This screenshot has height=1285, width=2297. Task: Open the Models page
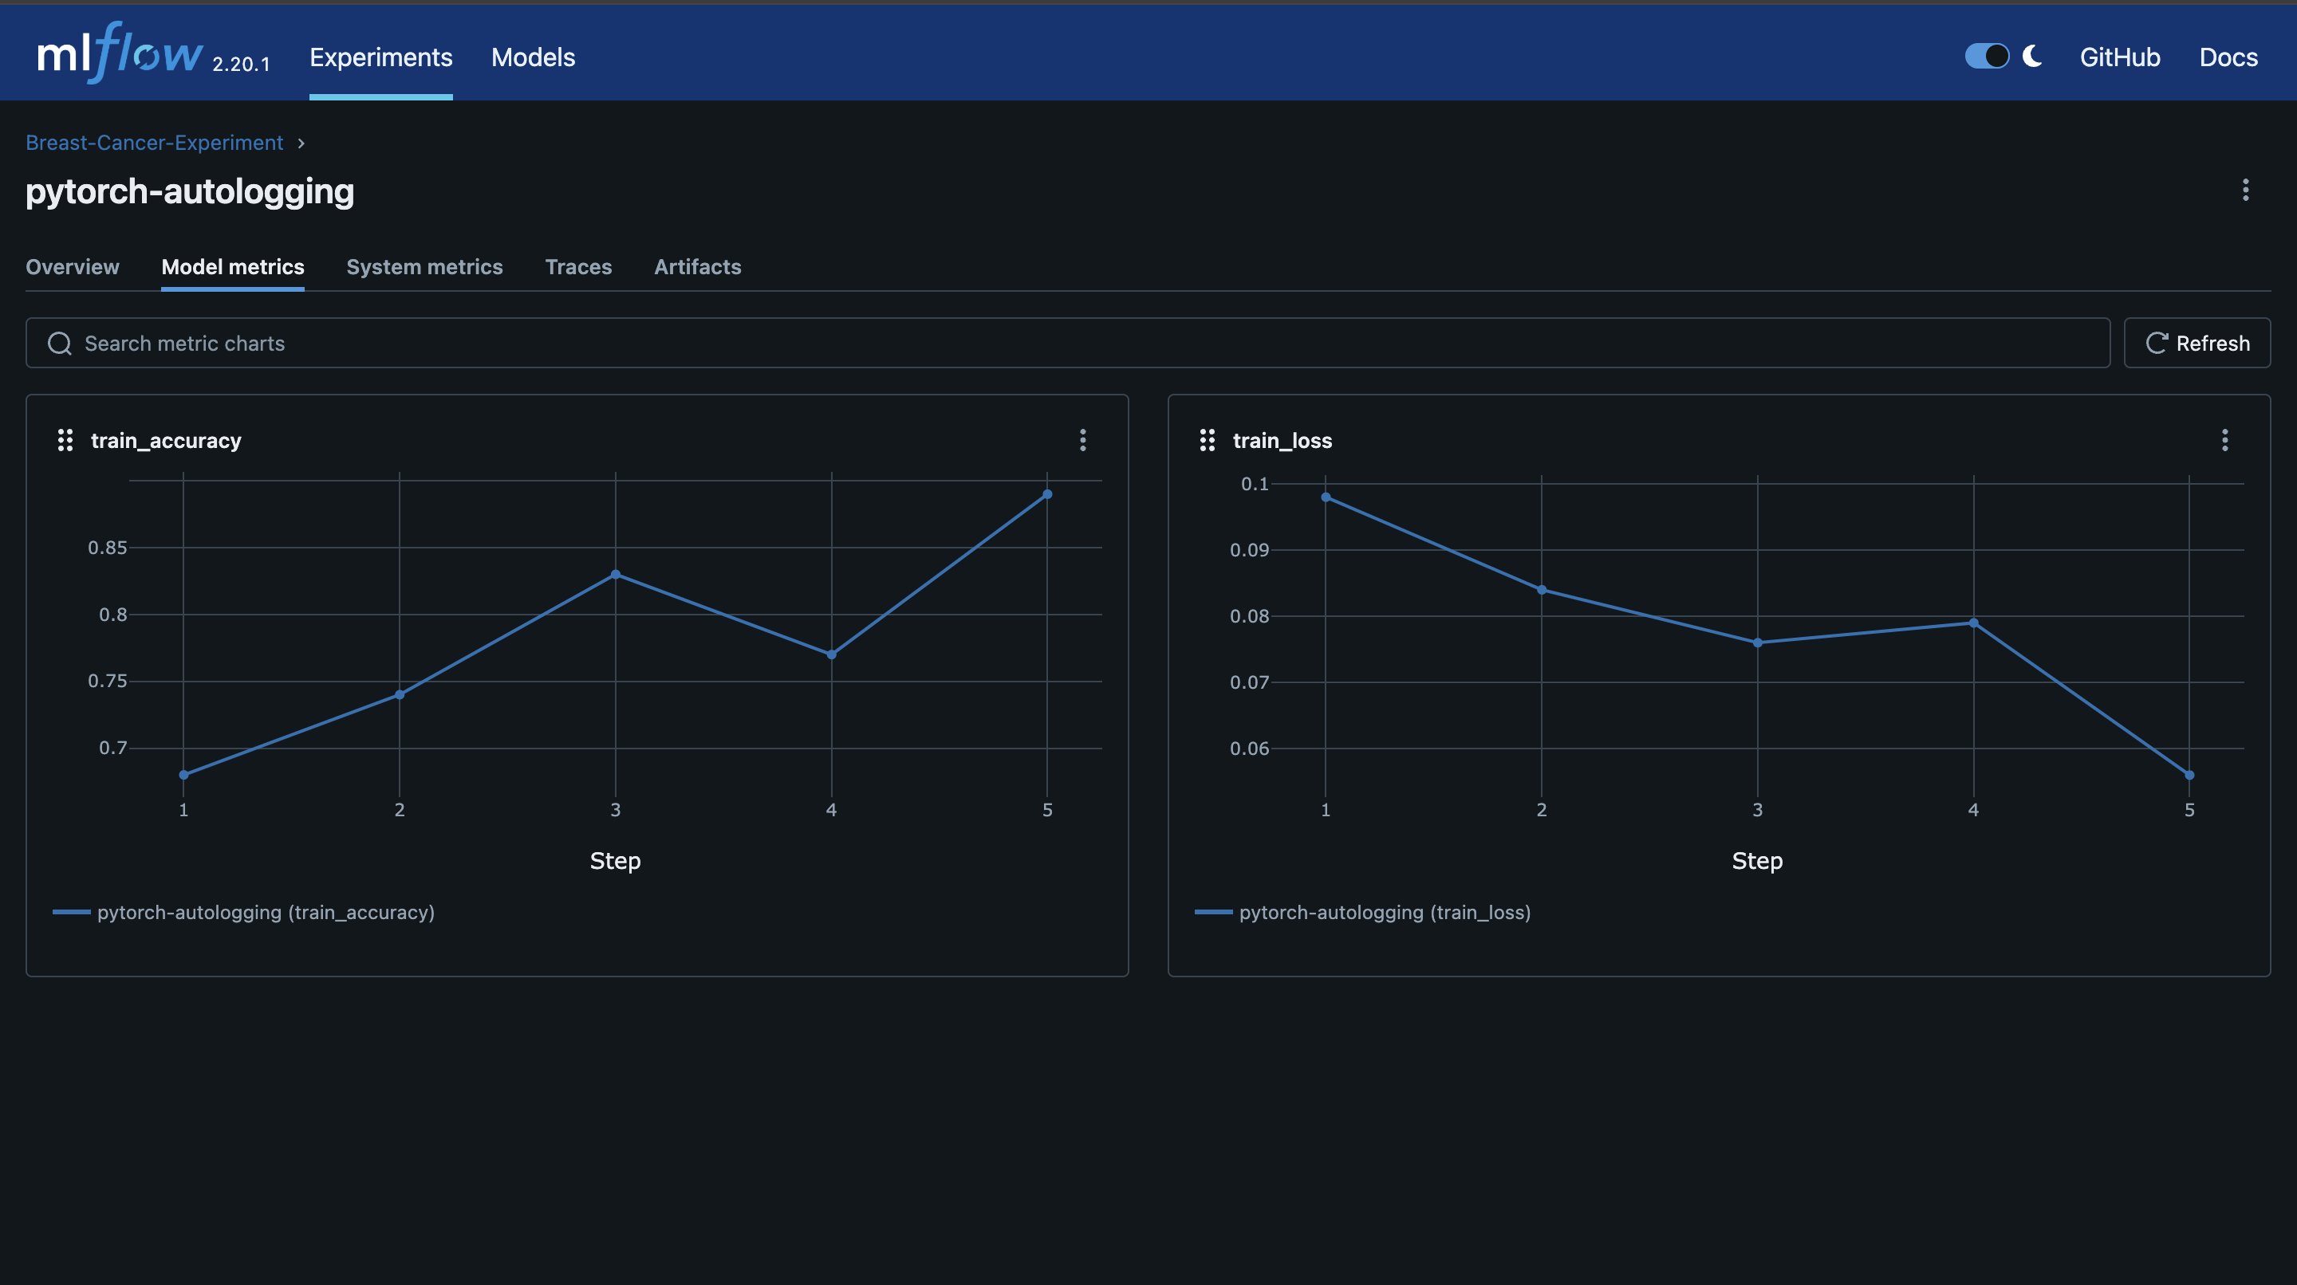(x=534, y=58)
